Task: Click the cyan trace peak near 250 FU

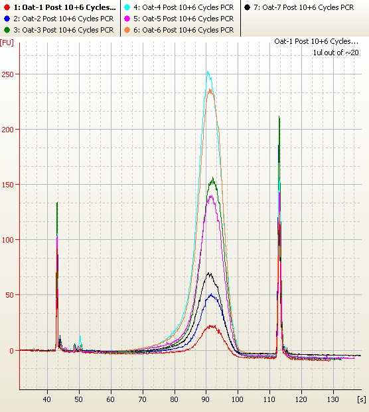Action: coord(208,72)
